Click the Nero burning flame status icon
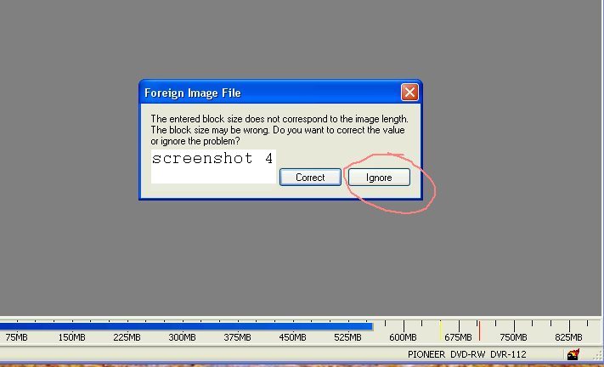Viewport: 604px width, 367px height. click(x=573, y=354)
